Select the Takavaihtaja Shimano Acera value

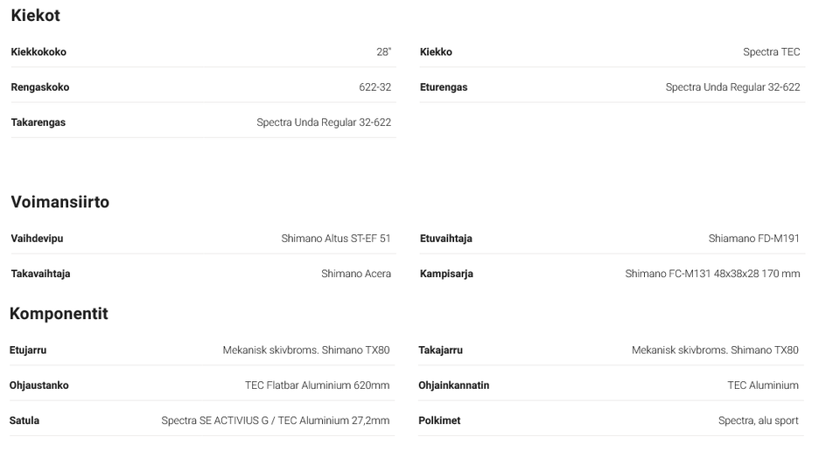pos(355,274)
